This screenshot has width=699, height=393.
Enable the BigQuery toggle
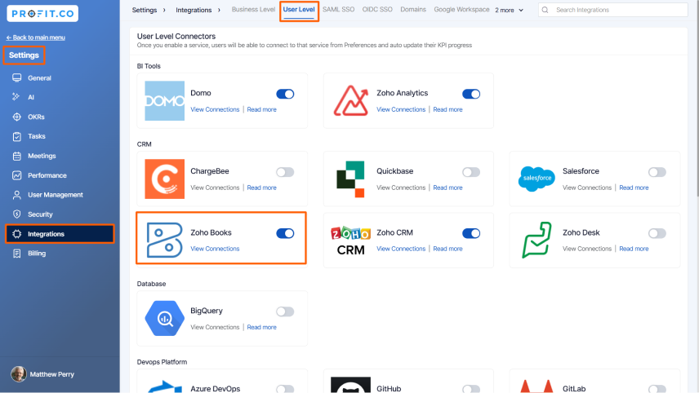pos(285,311)
